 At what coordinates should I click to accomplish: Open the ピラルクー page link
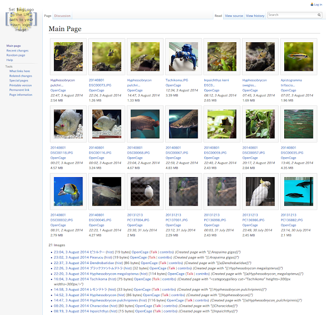tap(97, 252)
